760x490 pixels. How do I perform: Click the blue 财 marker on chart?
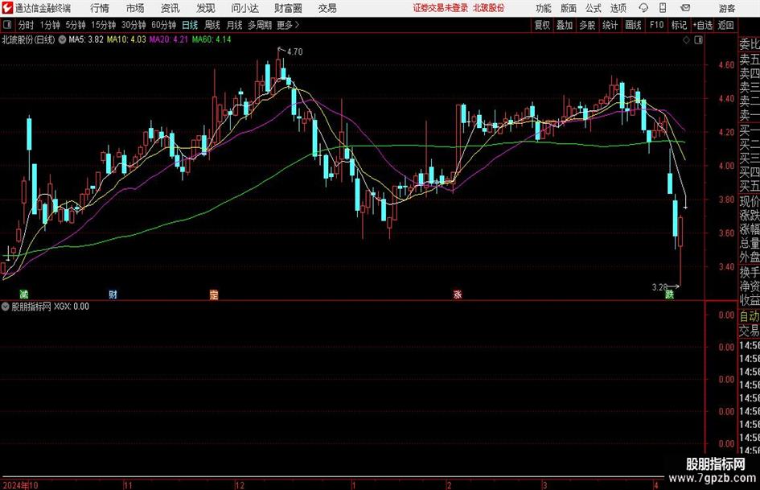click(x=113, y=294)
